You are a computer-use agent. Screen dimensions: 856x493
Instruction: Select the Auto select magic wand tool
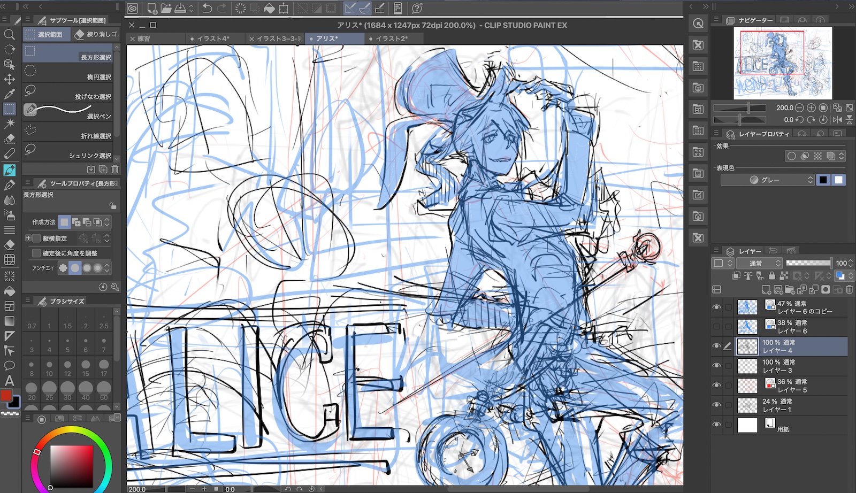(9, 124)
